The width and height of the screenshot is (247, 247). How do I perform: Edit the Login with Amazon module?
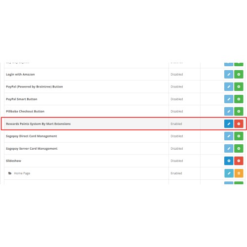[229, 74]
